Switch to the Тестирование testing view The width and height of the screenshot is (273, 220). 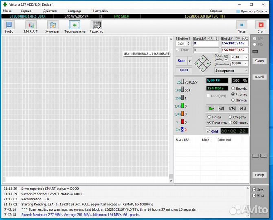(x=75, y=26)
